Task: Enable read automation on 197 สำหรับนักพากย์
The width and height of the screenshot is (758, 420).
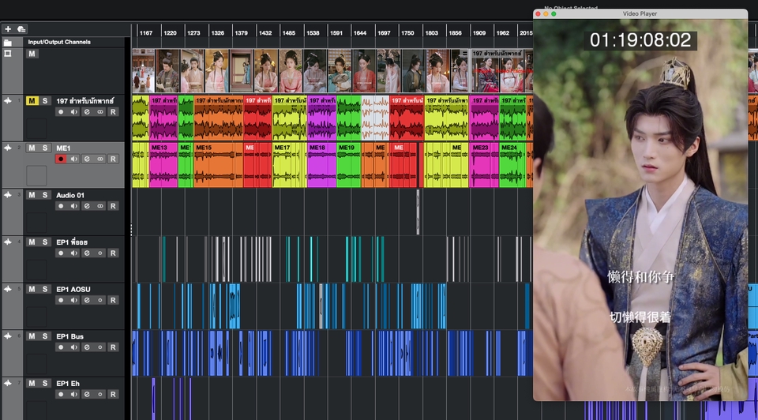Action: [x=113, y=112]
